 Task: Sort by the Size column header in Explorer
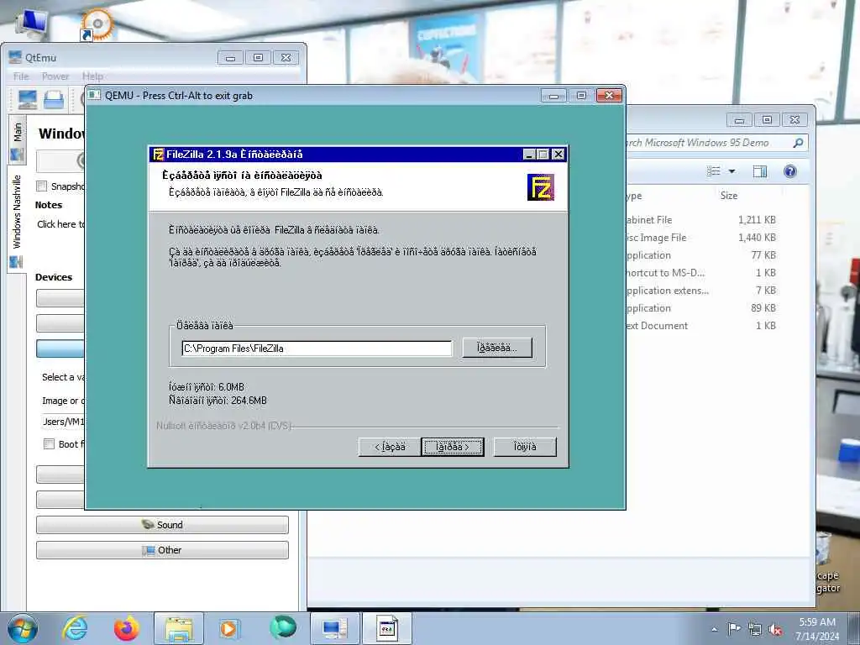click(x=729, y=196)
